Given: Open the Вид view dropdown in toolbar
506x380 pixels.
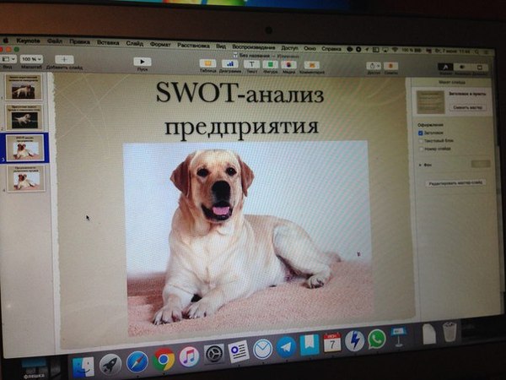Looking at the screenshot, I should click(x=8, y=59).
